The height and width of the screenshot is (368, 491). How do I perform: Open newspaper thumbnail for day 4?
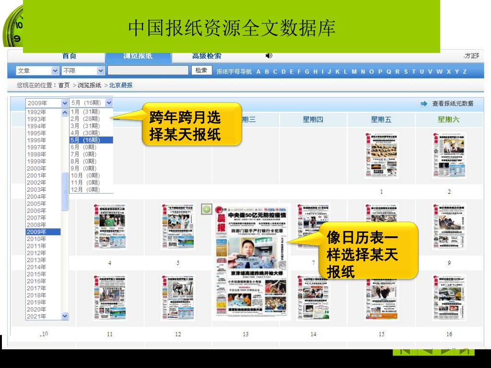110,226
